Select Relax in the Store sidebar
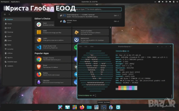Image resolution: width=179 pixels, height=111 pixels. pos(17,45)
